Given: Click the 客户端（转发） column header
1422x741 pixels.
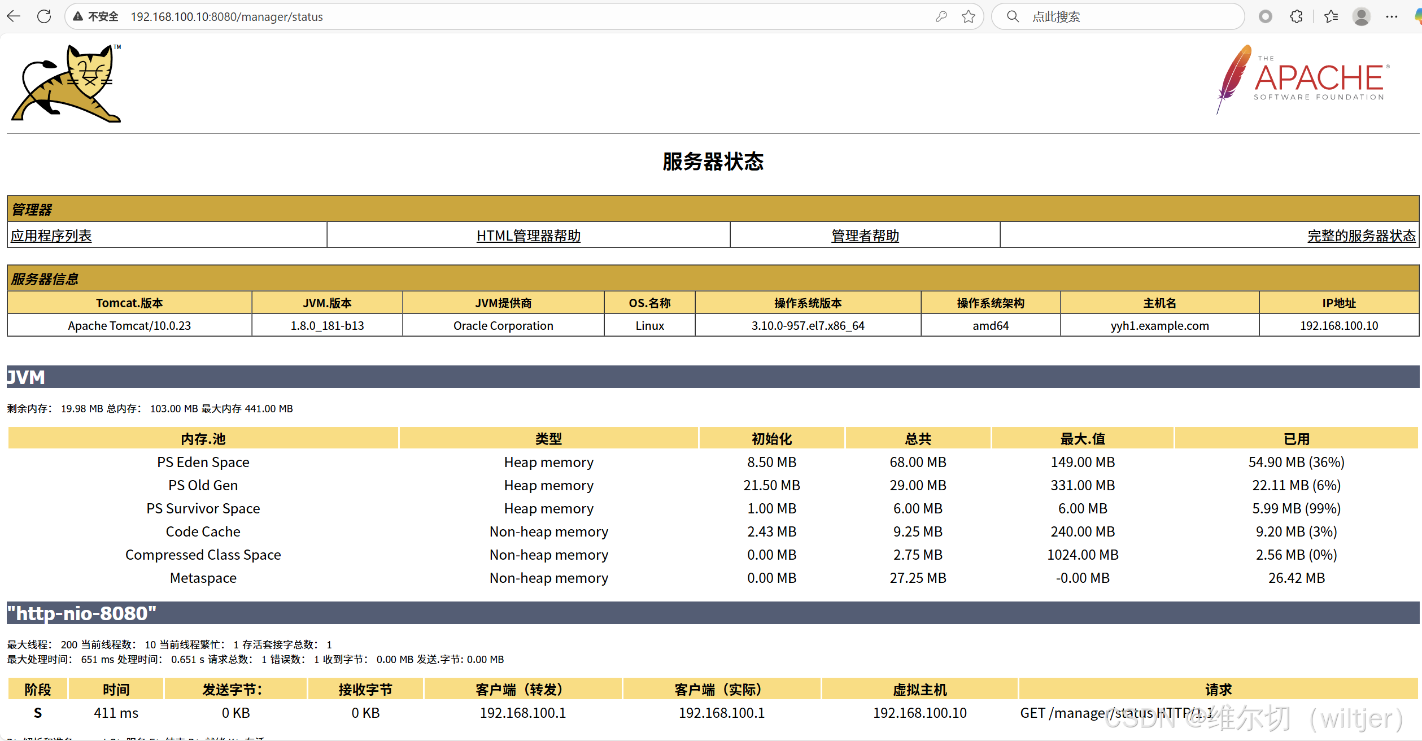Looking at the screenshot, I should tap(523, 689).
